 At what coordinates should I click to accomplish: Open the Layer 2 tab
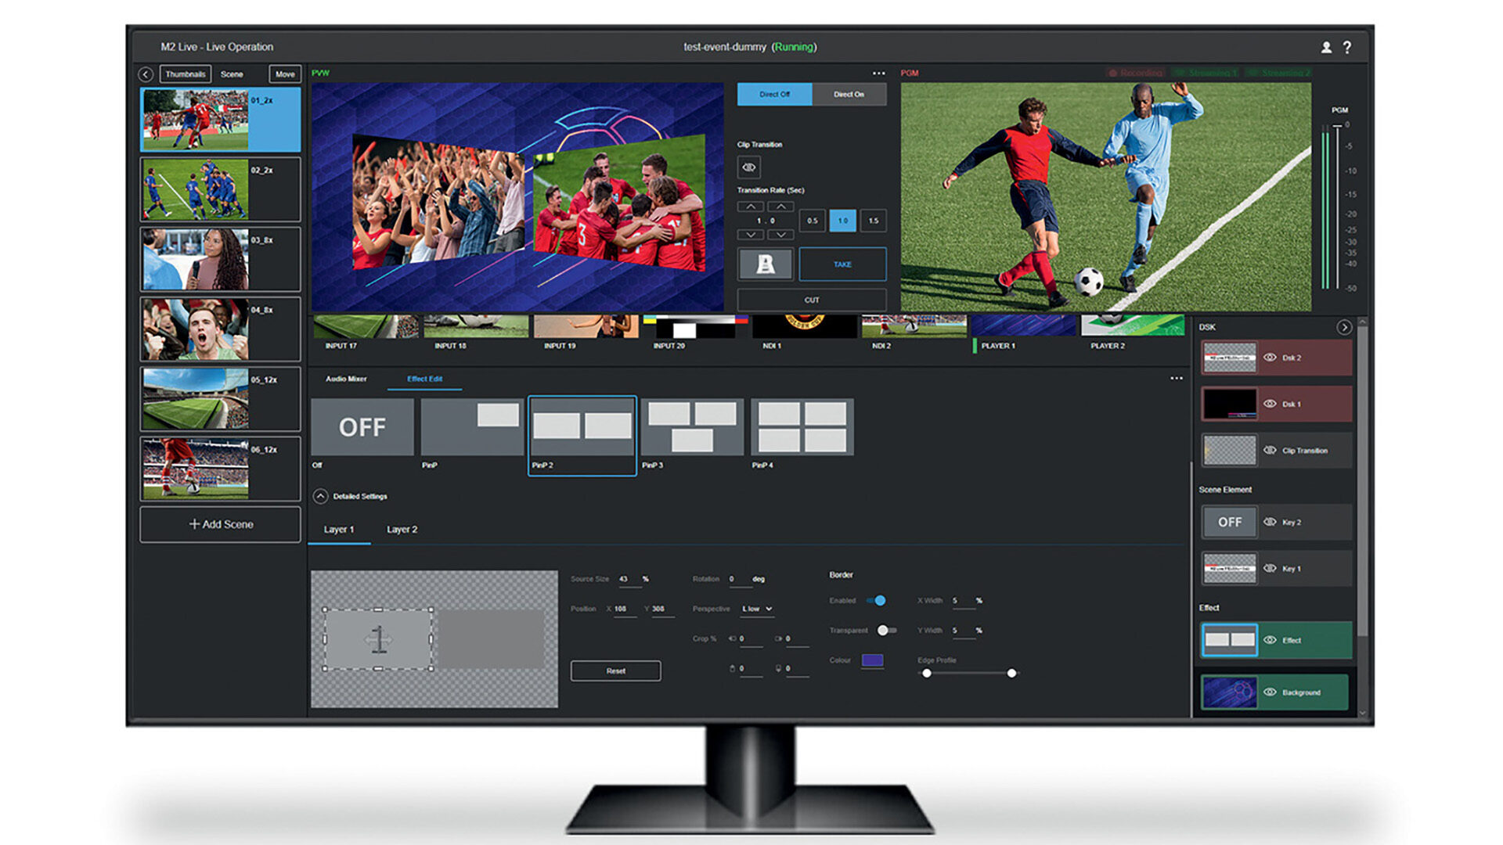[402, 530]
